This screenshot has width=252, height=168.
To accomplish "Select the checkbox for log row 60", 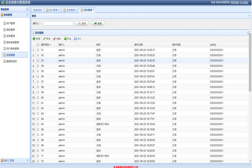I will 38,97.
